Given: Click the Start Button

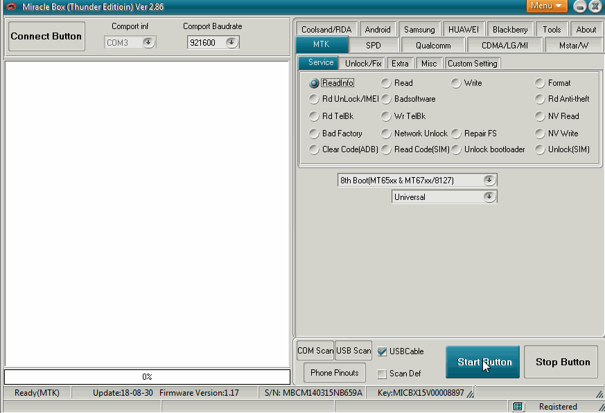Looking at the screenshot, I should pos(482,362).
